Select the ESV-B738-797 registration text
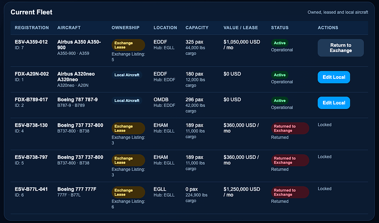379x223 pixels. click(x=31, y=157)
